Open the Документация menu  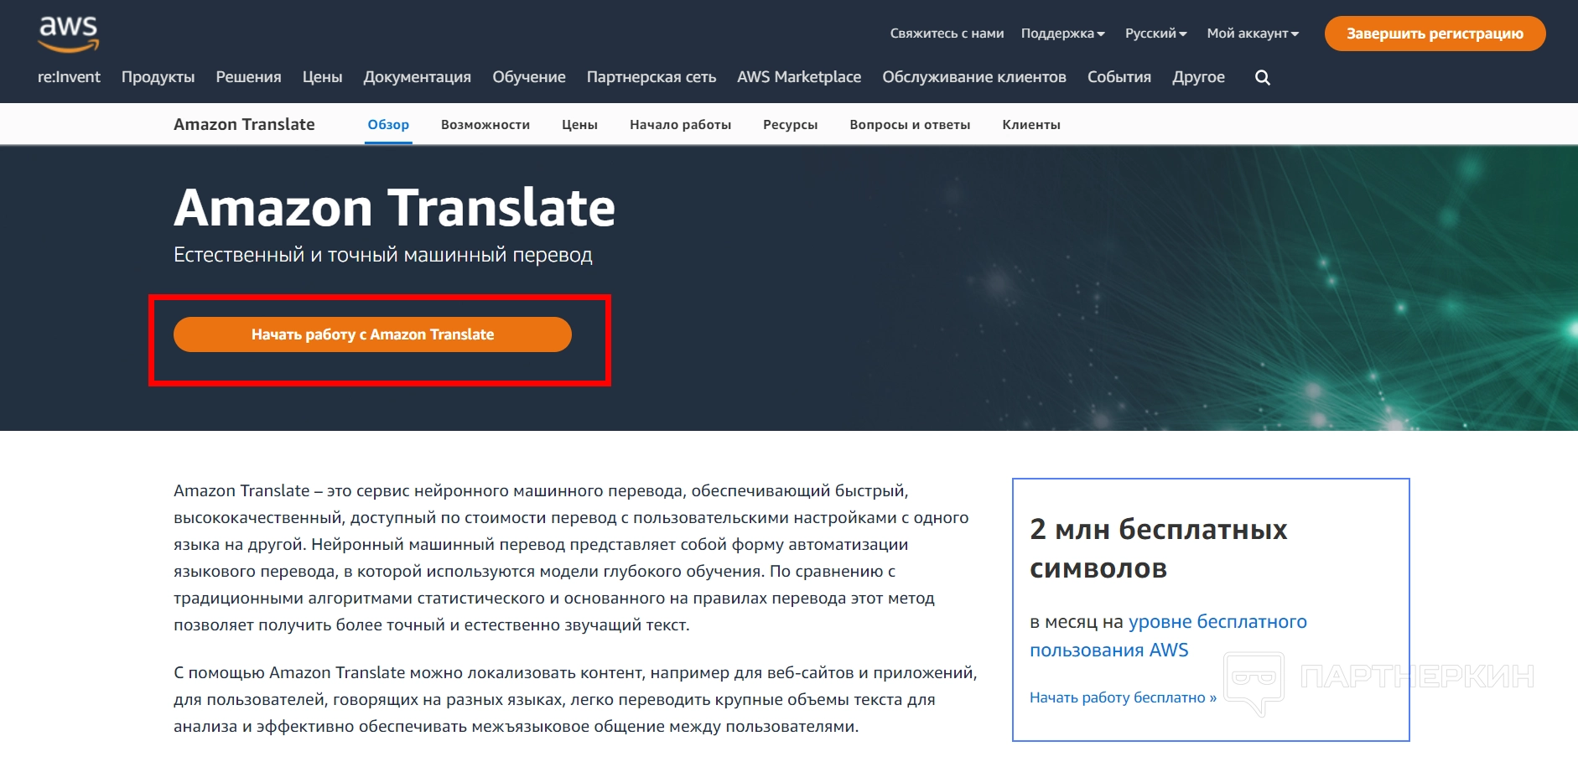tap(417, 77)
